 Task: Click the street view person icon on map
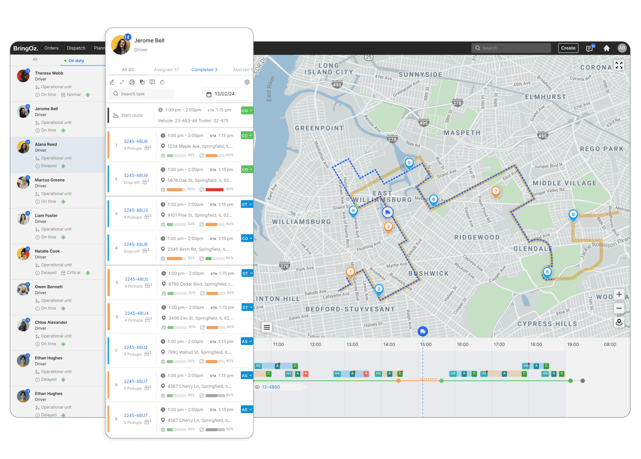pos(619,322)
